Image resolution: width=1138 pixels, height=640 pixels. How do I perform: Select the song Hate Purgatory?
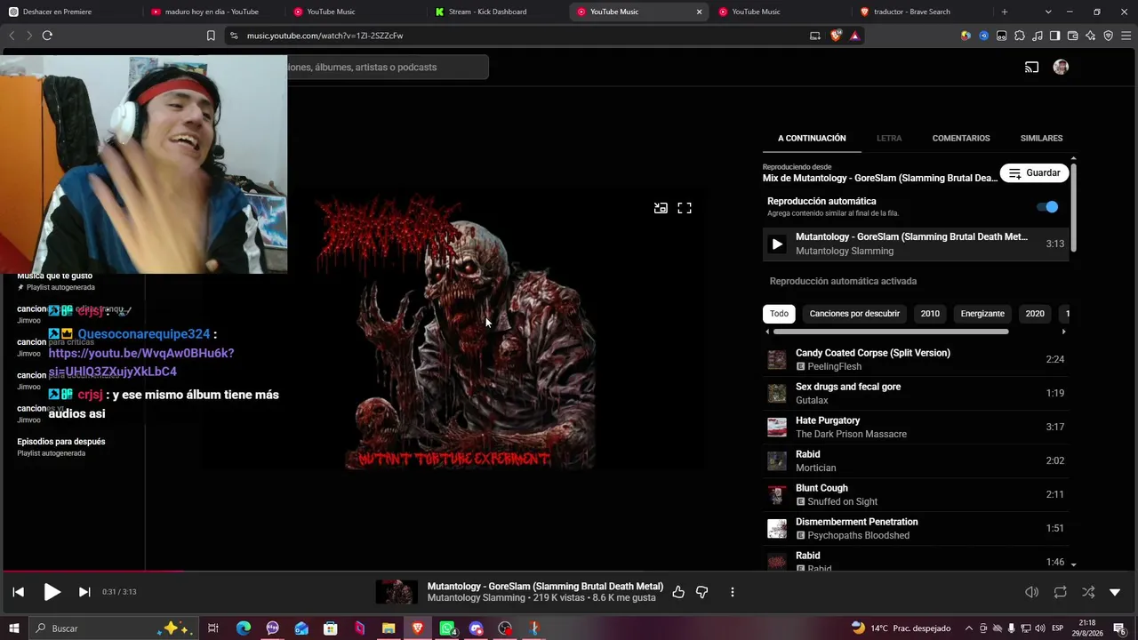828,420
